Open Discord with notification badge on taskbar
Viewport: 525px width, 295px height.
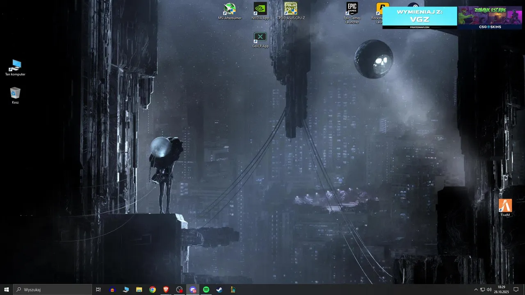point(193,290)
